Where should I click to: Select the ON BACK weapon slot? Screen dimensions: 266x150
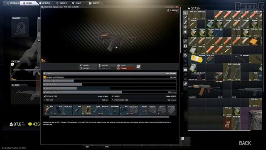(25, 94)
